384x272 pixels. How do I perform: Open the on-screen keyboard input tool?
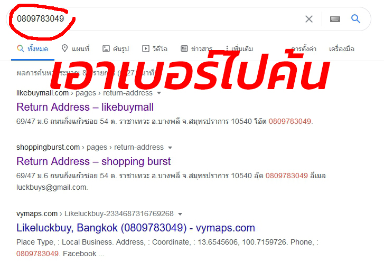pyautogui.click(x=335, y=19)
